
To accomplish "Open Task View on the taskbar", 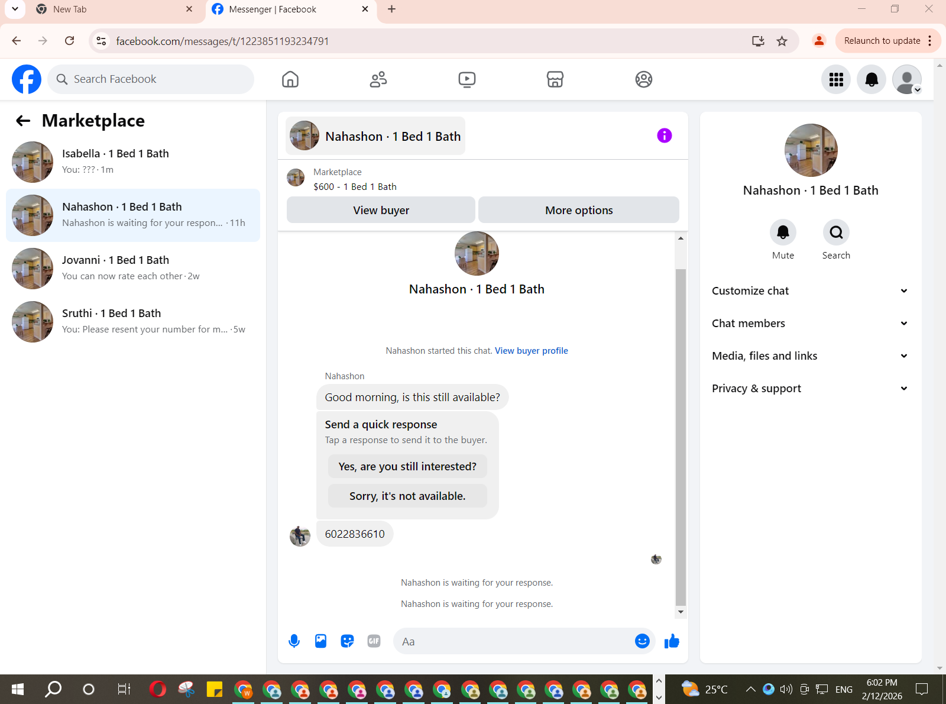I will click(124, 689).
